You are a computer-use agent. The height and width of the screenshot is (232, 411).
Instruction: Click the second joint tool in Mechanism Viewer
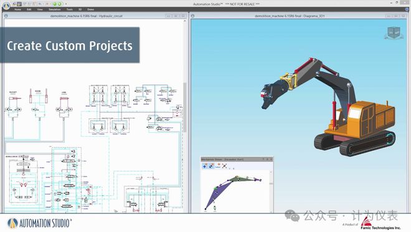coord(211,166)
